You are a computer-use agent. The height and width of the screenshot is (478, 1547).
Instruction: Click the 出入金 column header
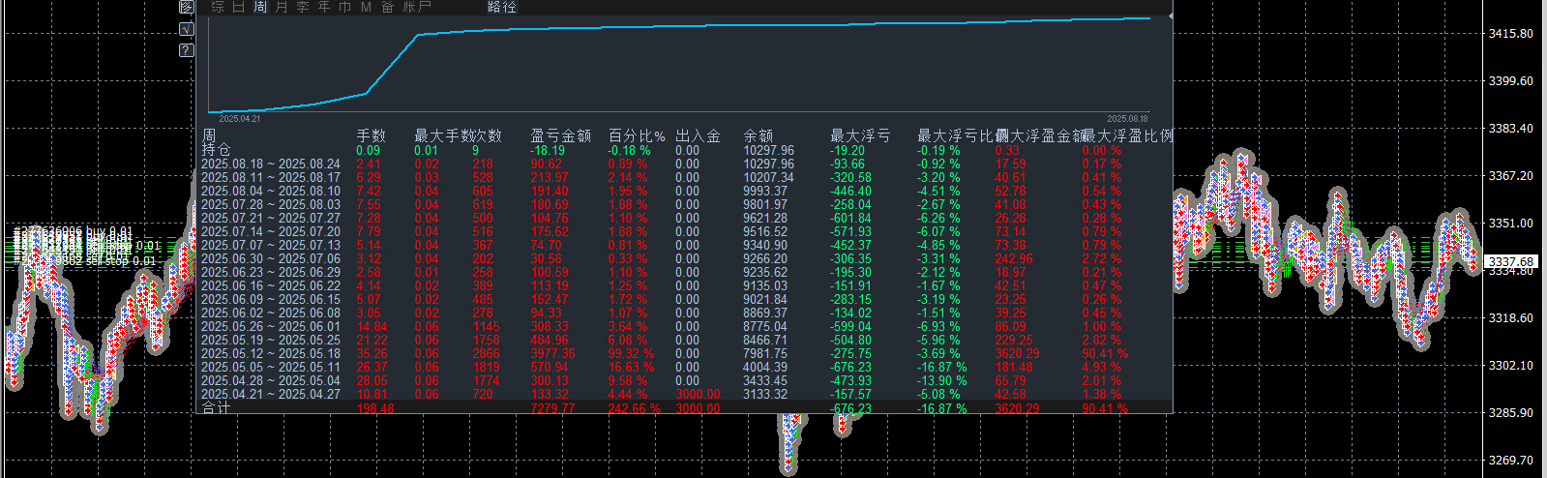click(699, 136)
